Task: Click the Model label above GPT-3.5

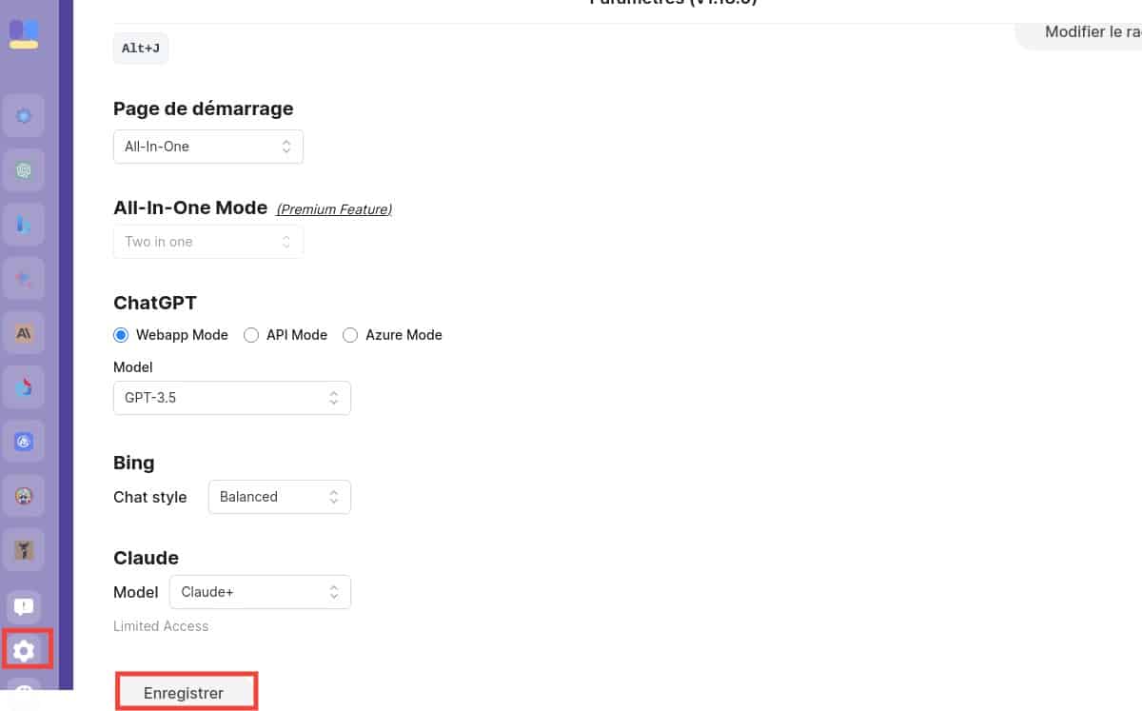Action: click(x=133, y=367)
